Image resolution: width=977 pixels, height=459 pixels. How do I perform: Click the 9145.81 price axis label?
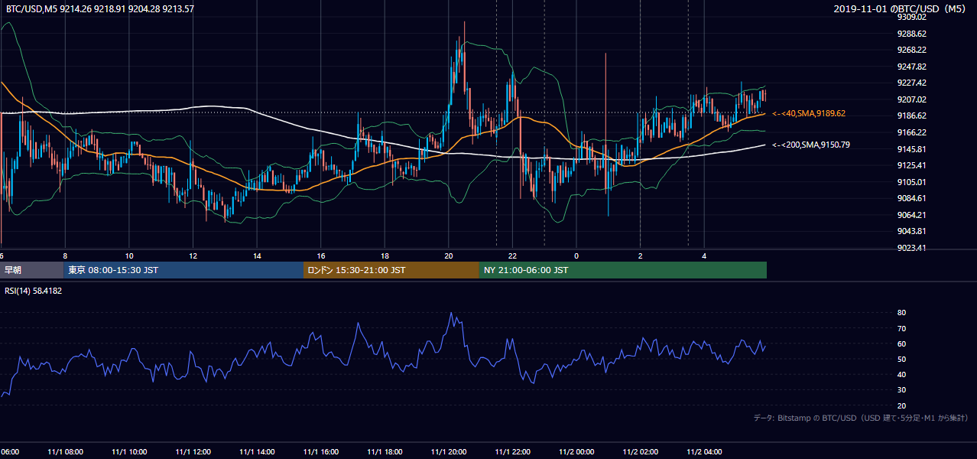[912, 149]
